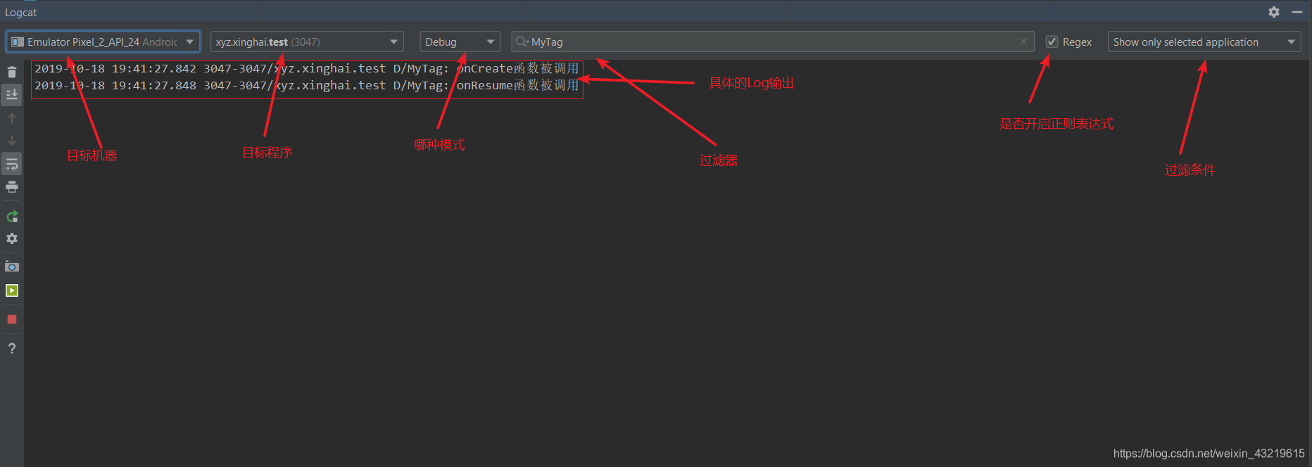Viewport: 1312px width, 467px height.
Task: Click the red terminate application icon
Action: pos(12,319)
